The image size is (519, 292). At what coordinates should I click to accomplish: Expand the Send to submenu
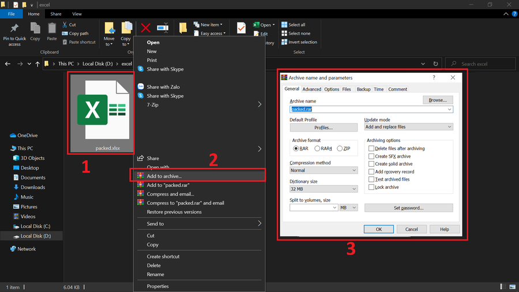[200, 223]
